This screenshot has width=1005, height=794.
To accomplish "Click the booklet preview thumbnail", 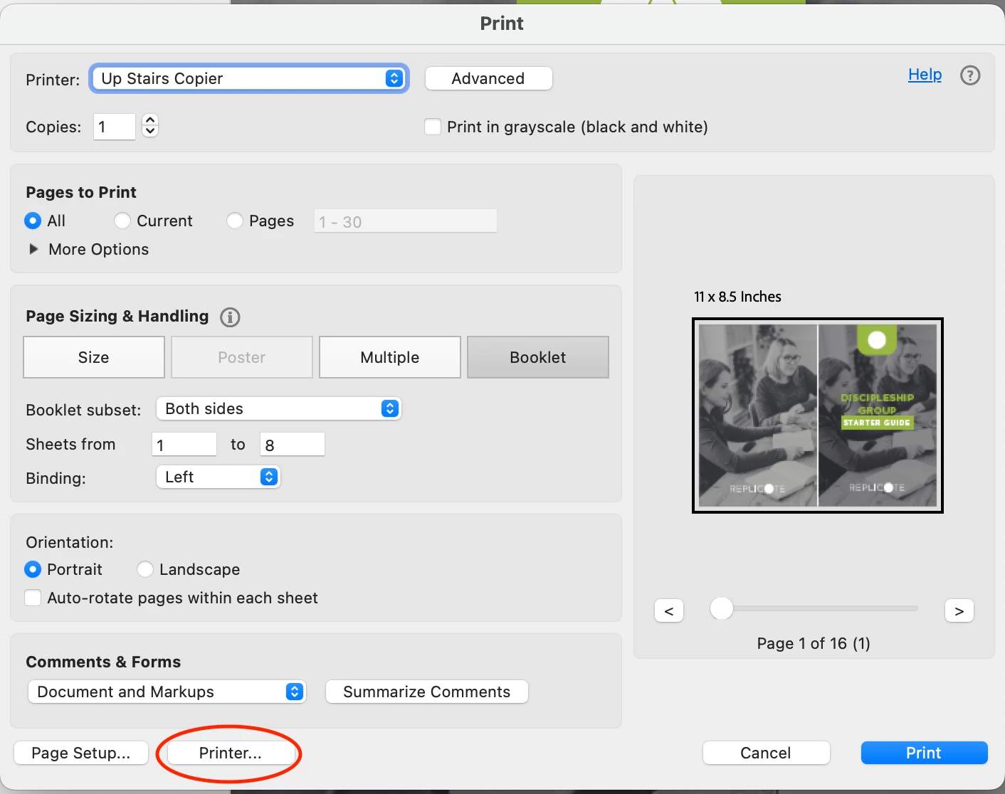I will pyautogui.click(x=818, y=415).
